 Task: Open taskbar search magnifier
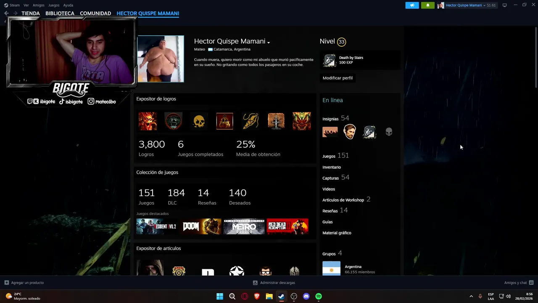click(232, 296)
